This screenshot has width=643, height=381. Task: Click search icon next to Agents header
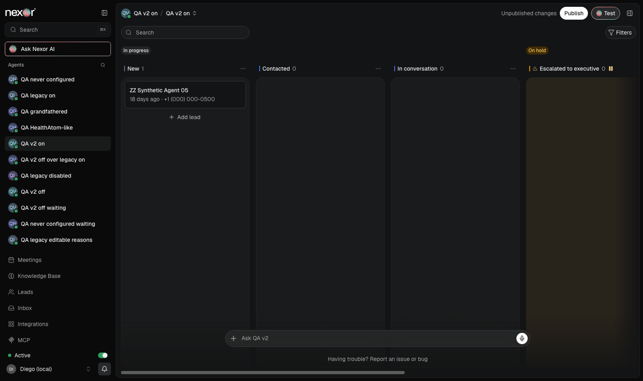[x=103, y=65]
